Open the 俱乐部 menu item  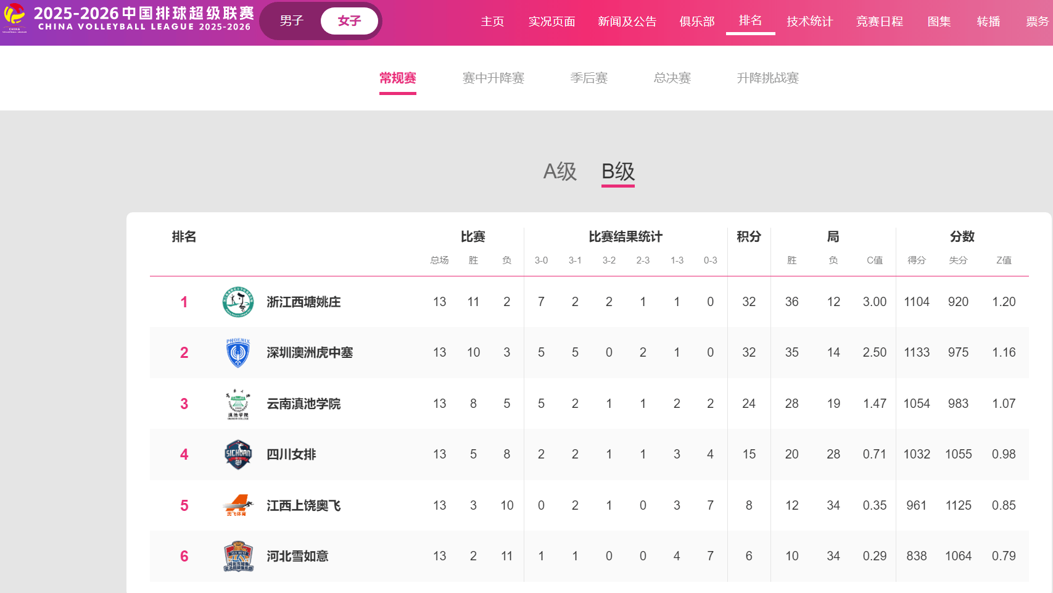tap(696, 22)
